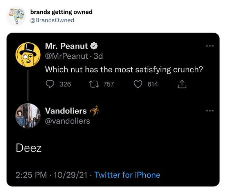The image size is (226, 193).
Task: Click the Mr. Peanut display name
Action: (x=66, y=47)
